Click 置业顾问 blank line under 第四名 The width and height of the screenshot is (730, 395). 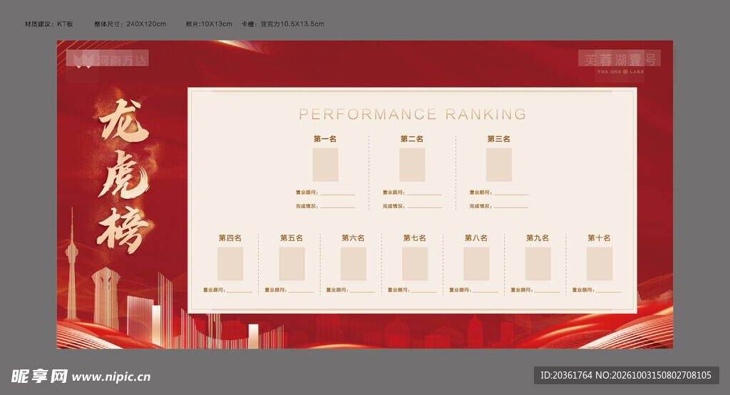point(240,292)
